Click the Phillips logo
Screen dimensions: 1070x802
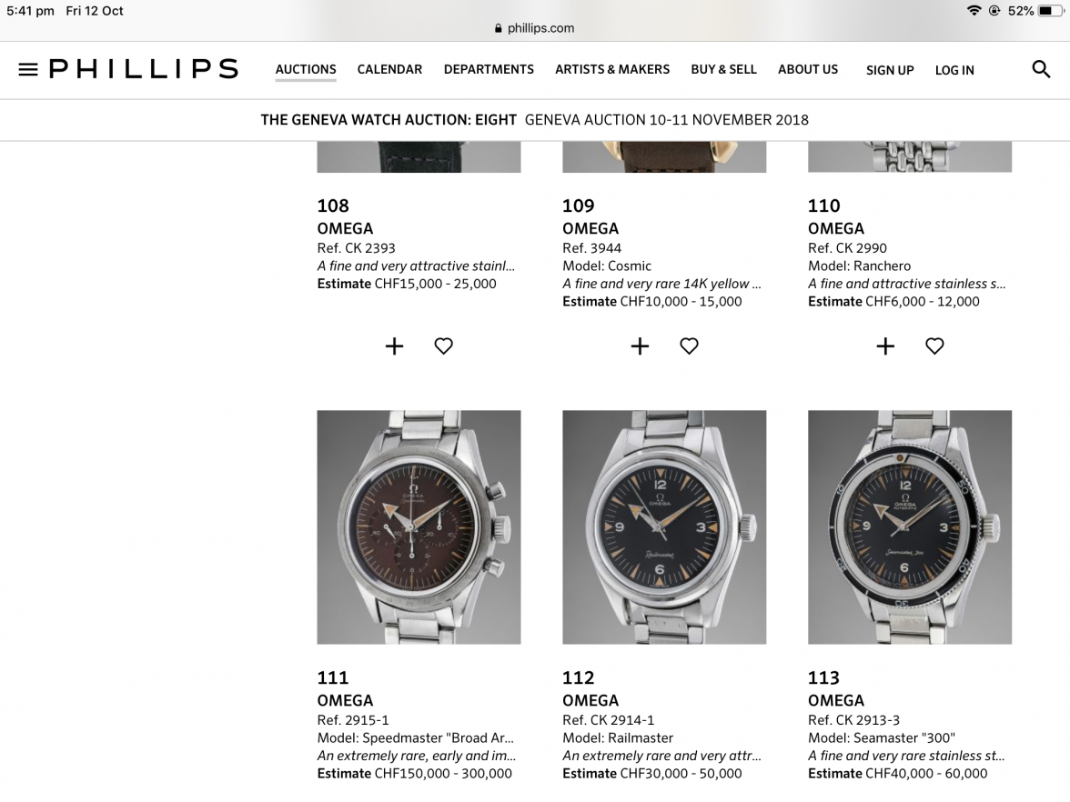pos(144,69)
